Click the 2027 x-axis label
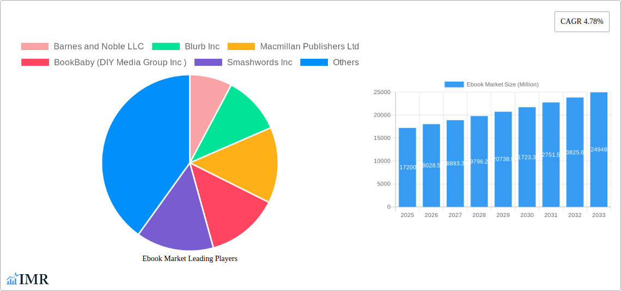The image size is (621, 291). (x=455, y=215)
